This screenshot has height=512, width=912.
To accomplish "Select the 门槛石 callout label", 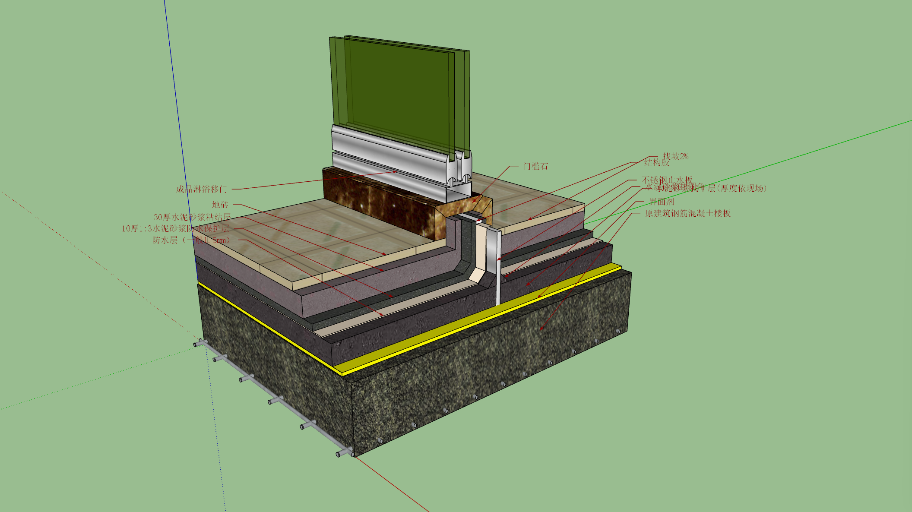I will [x=535, y=166].
